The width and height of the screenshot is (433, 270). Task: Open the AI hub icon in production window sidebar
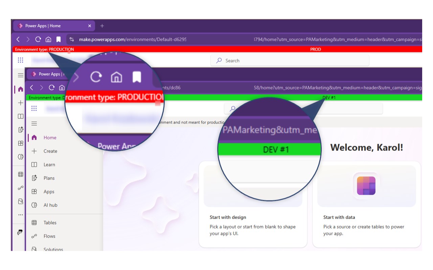[21, 157]
